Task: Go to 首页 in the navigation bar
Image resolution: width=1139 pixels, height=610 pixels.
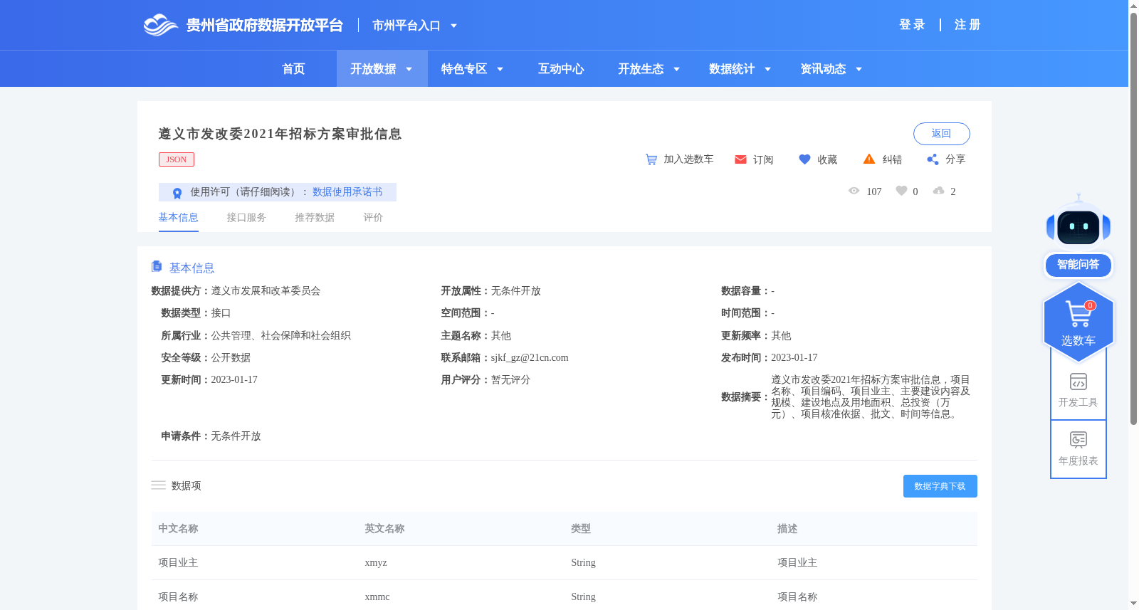Action: pyautogui.click(x=293, y=69)
